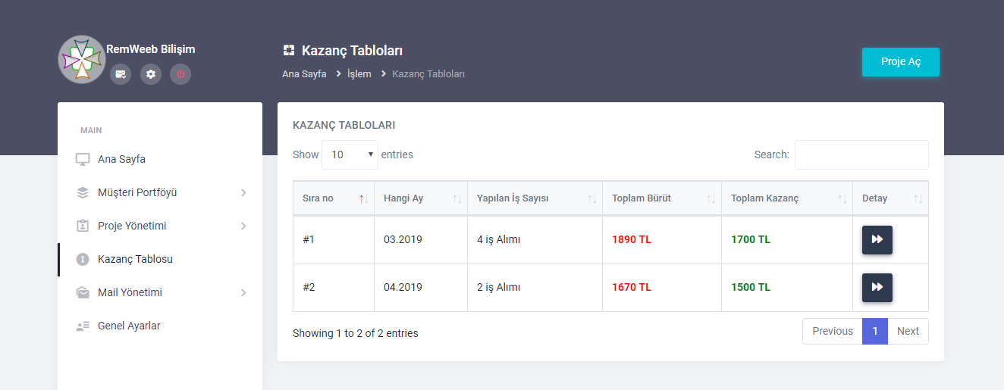Viewport: 1004px width, 390px height.
Task: Sort table by Hangi Ay column
Action: [421, 198]
